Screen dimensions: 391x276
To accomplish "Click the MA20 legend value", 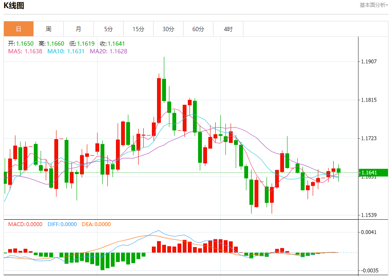I will [108, 51].
